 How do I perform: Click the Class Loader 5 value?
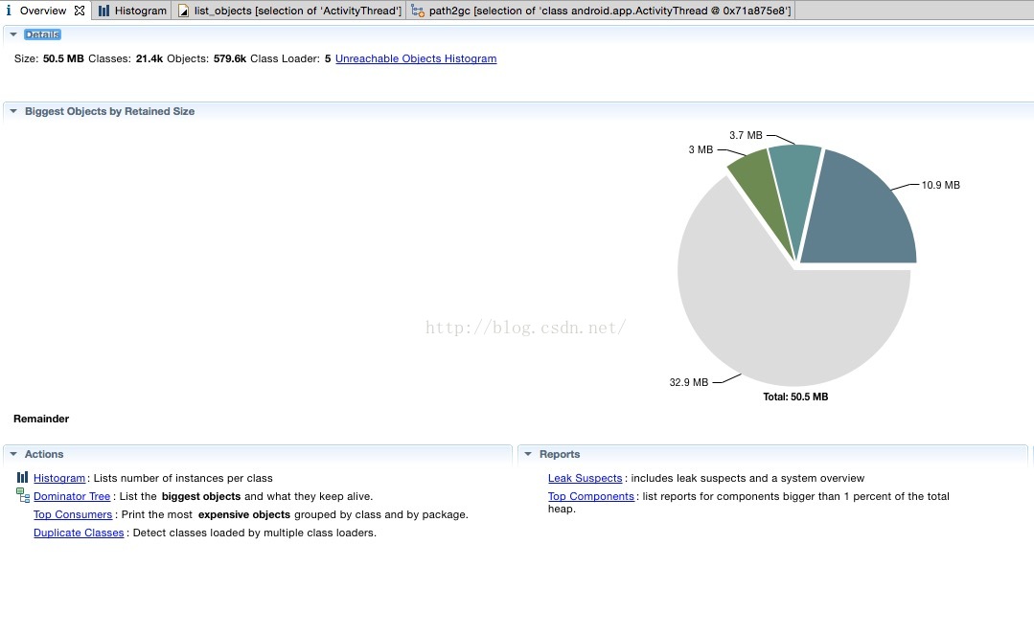(328, 58)
